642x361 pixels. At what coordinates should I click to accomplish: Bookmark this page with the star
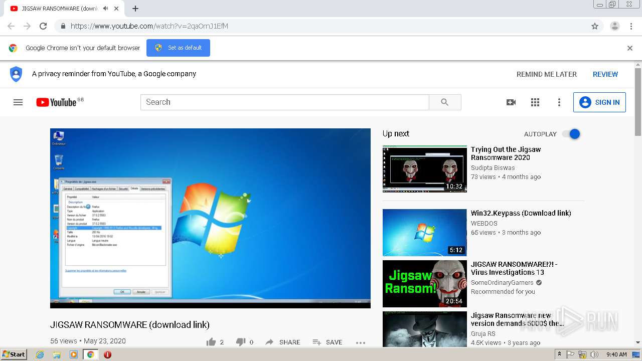[595, 26]
